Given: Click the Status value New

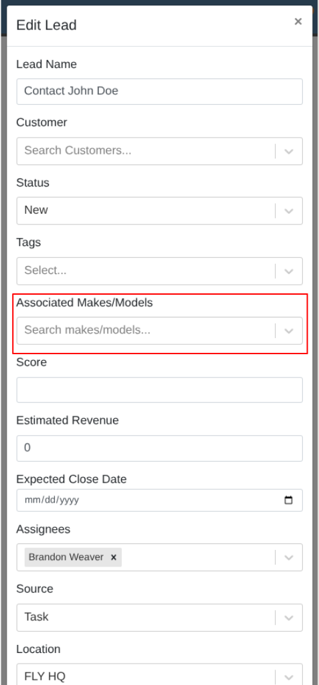Looking at the screenshot, I should pos(36,210).
